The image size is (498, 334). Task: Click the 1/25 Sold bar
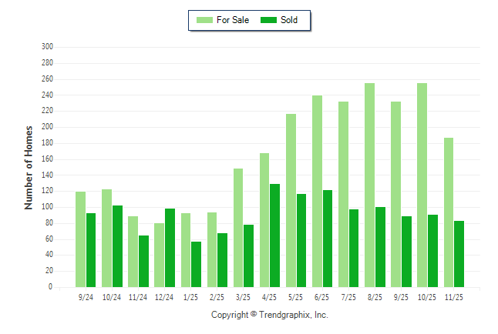(x=197, y=264)
